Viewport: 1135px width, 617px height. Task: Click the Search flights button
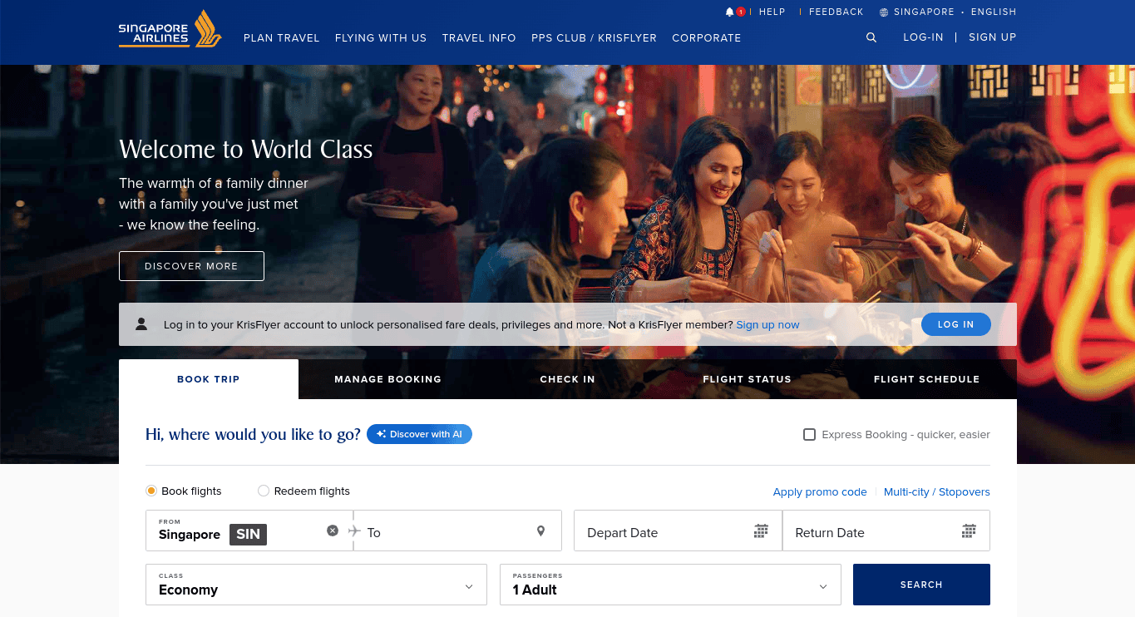(921, 585)
